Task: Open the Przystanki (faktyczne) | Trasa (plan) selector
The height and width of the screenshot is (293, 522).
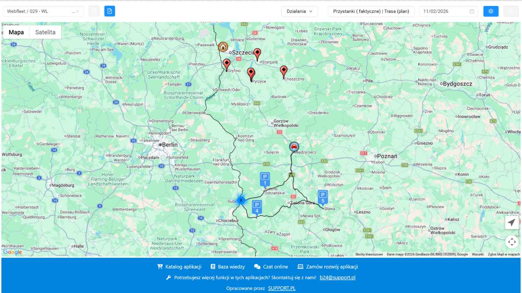Action: [x=371, y=11]
